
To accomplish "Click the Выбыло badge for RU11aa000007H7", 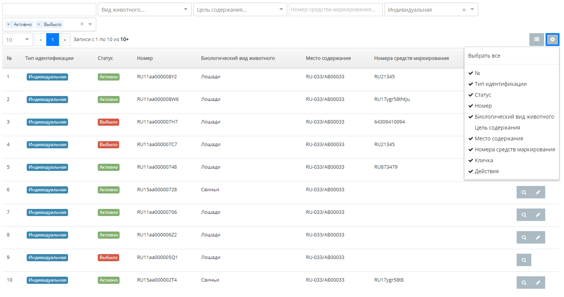I will pos(108,122).
